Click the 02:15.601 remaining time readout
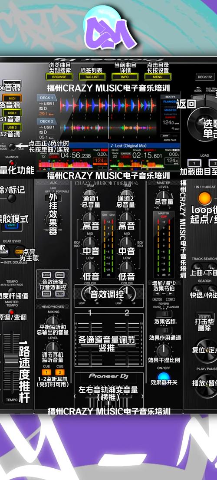Screen dimensions: 217x480 (148, 155)
